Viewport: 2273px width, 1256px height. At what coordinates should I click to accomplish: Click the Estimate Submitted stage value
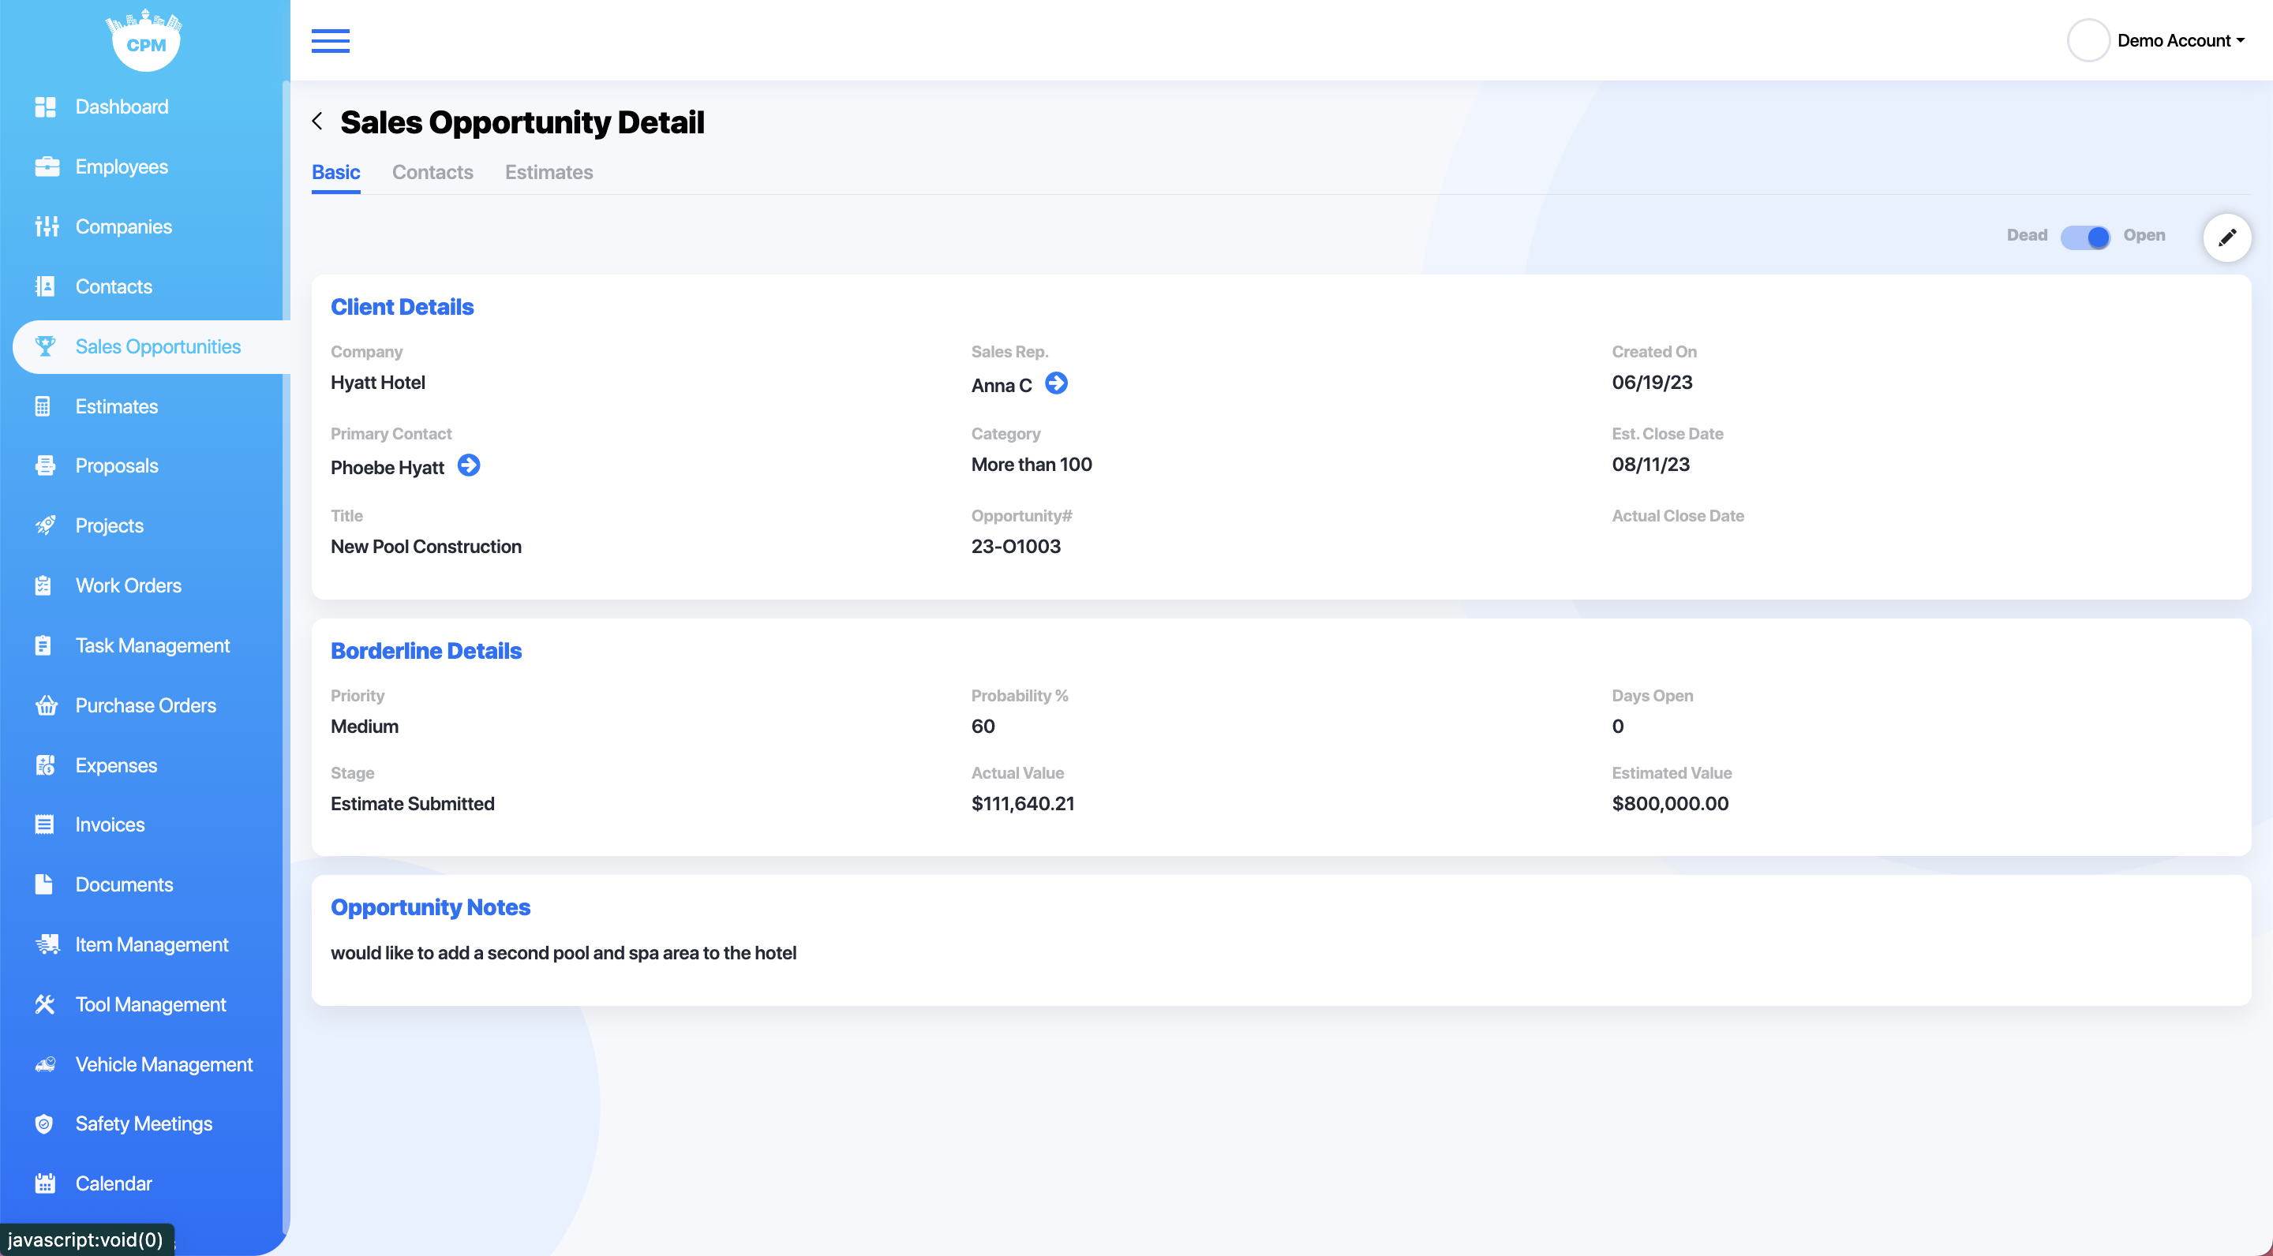coord(412,803)
